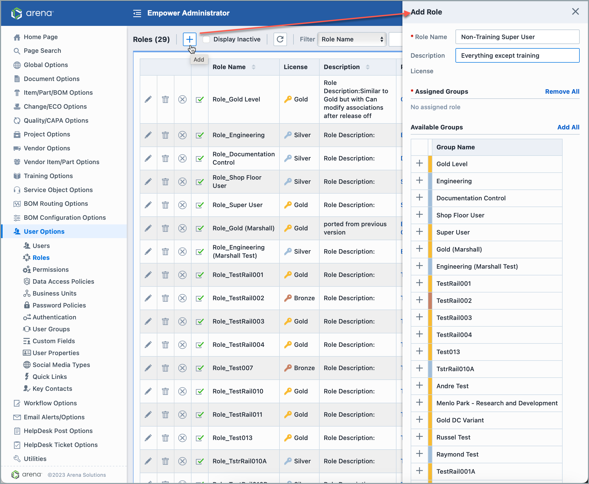589x484 pixels.
Task: Toggle active checkmark for Role_Shop Floor User
Action: click(x=200, y=182)
